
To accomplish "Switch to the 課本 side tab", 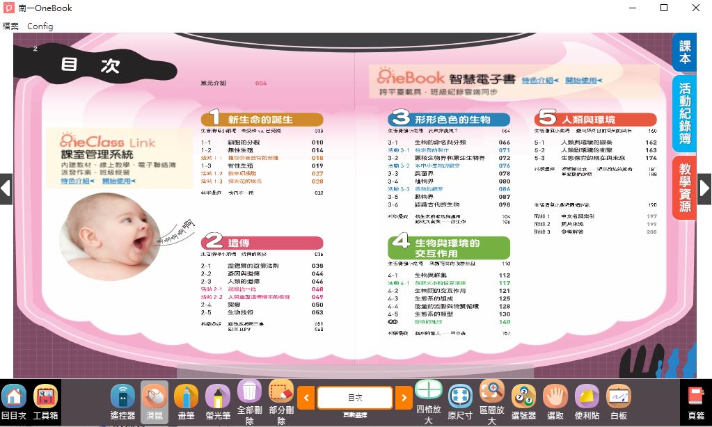I will click(x=685, y=52).
